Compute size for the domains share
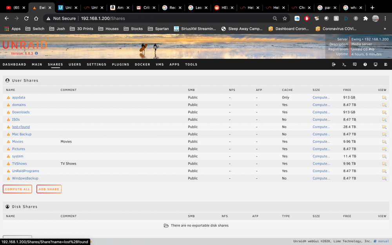Viewport: 392px width, 245px height. click(321, 105)
